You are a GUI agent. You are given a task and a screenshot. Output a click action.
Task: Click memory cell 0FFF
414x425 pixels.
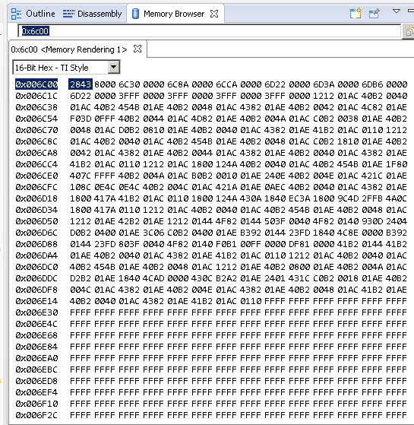coord(105,119)
